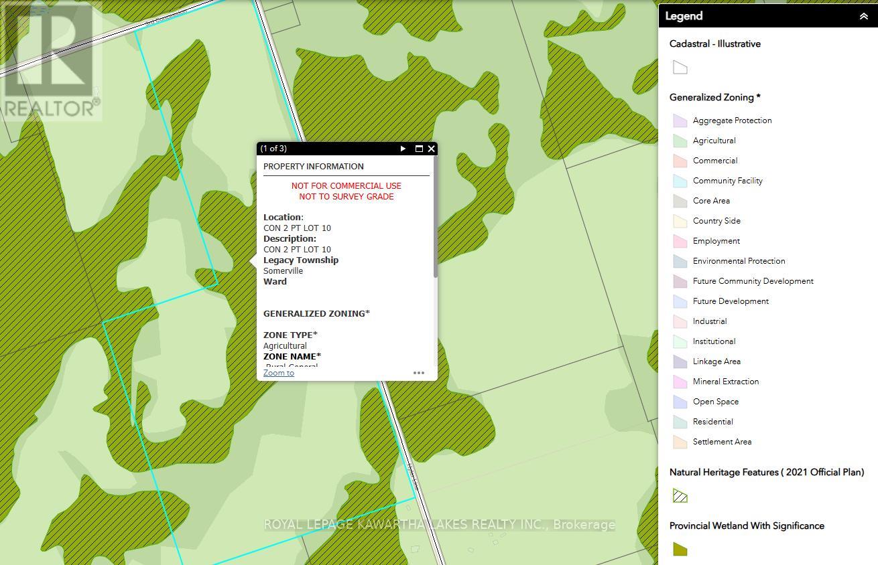Click the Open Space legend swatch
Viewport: 878px width, 565px height.
tap(680, 402)
